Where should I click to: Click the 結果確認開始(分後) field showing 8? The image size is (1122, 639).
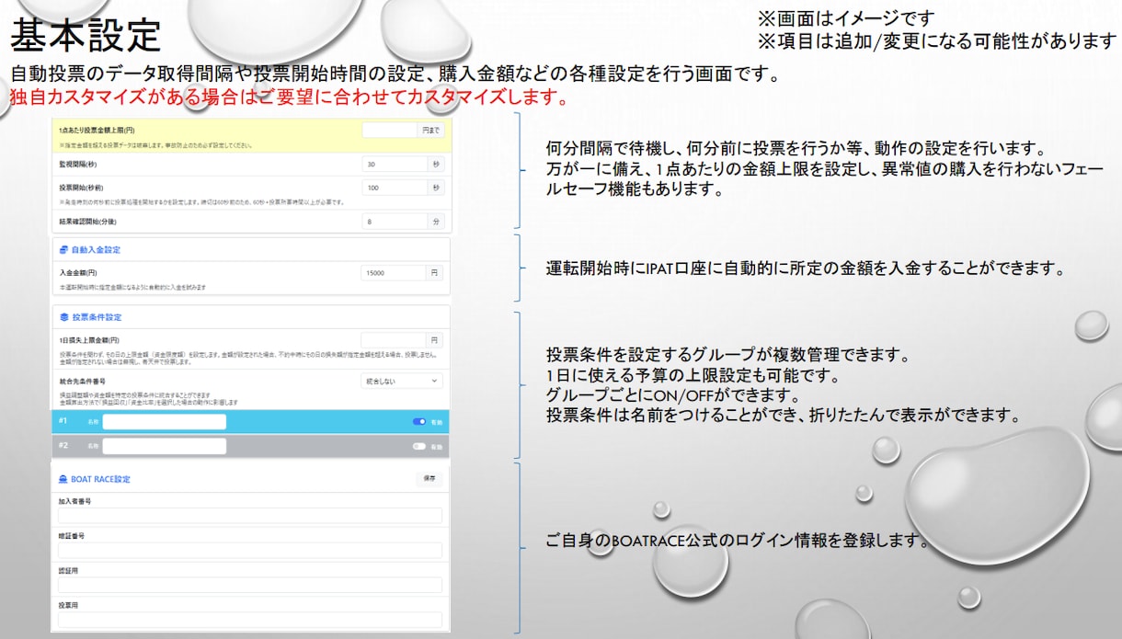[395, 222]
